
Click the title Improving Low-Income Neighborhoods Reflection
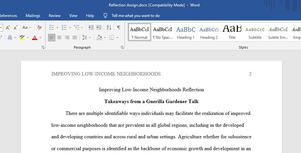coord(151,90)
